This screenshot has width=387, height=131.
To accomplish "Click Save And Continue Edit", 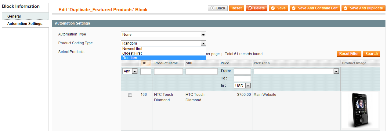I will pos(315,8).
